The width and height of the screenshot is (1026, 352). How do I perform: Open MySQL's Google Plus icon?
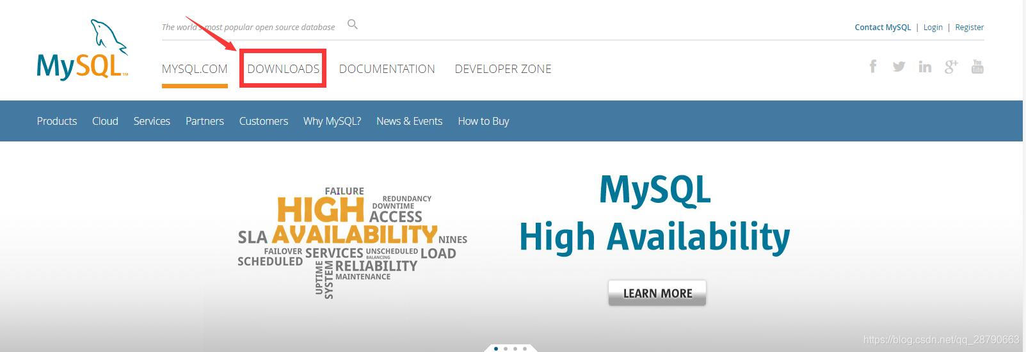click(x=951, y=67)
